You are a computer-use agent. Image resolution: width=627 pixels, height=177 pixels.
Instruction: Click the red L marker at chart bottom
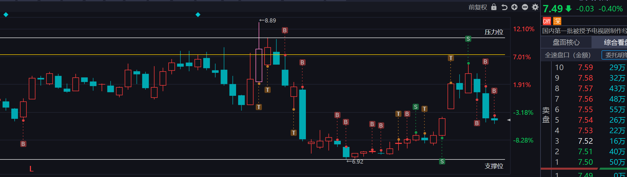(x=31, y=169)
